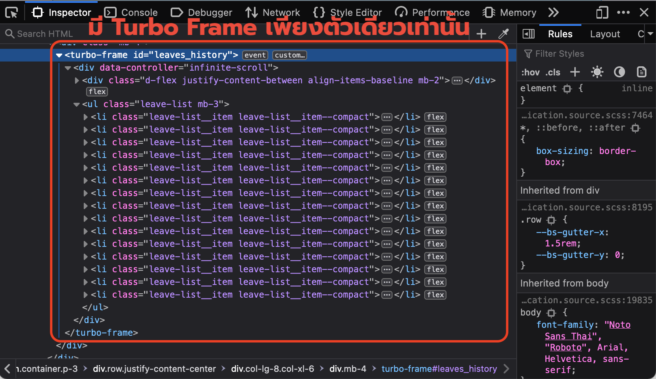Toggle flex badge on last li item
Screen dimensions: 656x379
435,295
